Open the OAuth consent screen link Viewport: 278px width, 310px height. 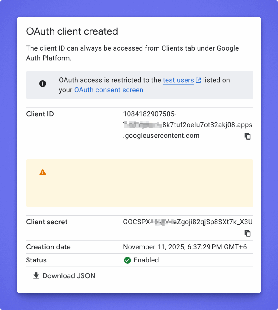tap(109, 90)
